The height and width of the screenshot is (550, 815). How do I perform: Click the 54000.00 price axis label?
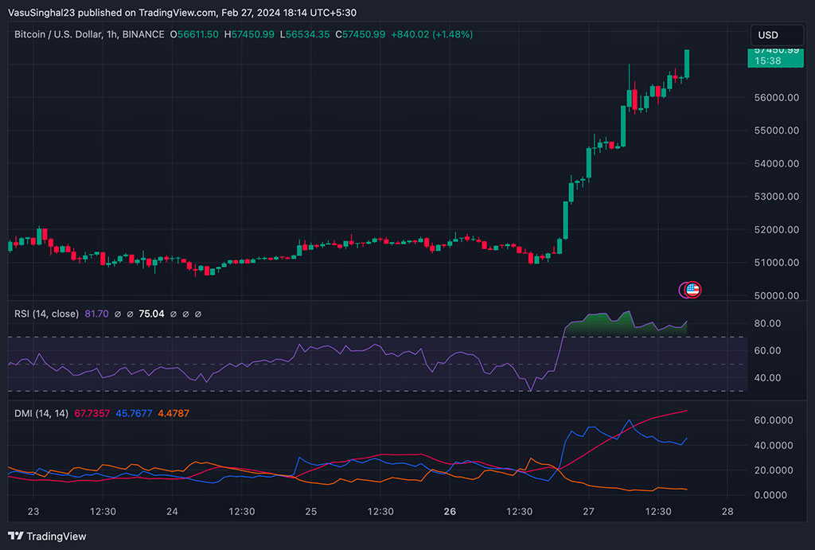point(777,164)
